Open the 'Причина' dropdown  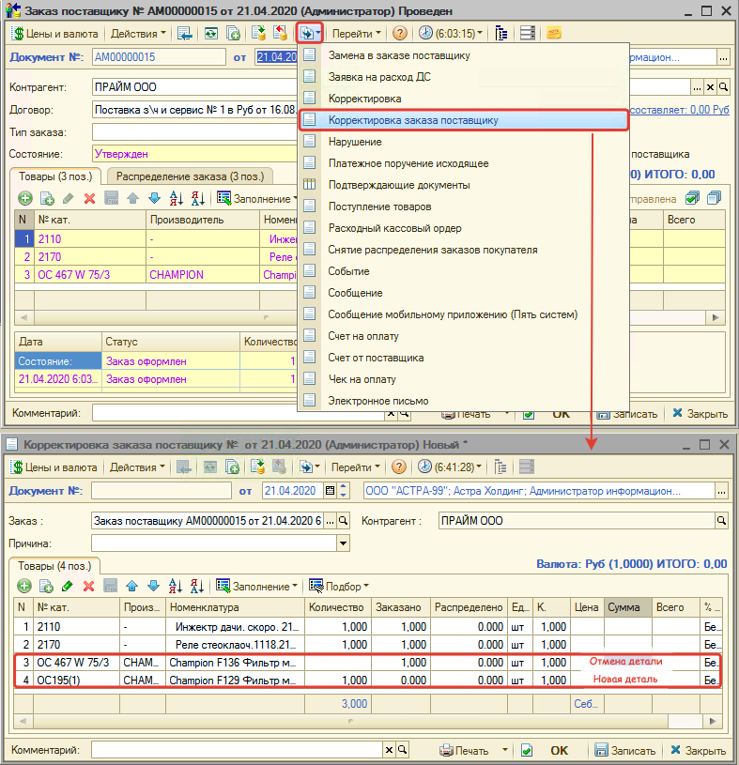click(343, 543)
